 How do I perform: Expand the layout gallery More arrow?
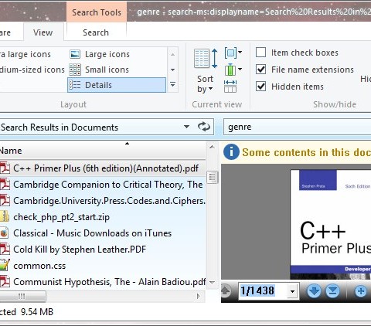point(172,84)
